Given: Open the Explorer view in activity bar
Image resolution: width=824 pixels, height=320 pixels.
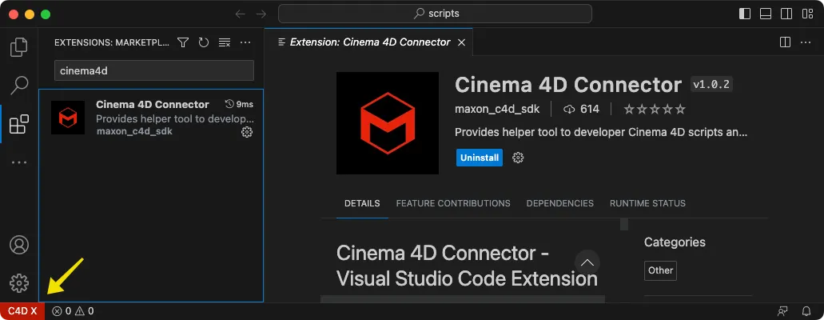Looking at the screenshot, I should (x=19, y=47).
